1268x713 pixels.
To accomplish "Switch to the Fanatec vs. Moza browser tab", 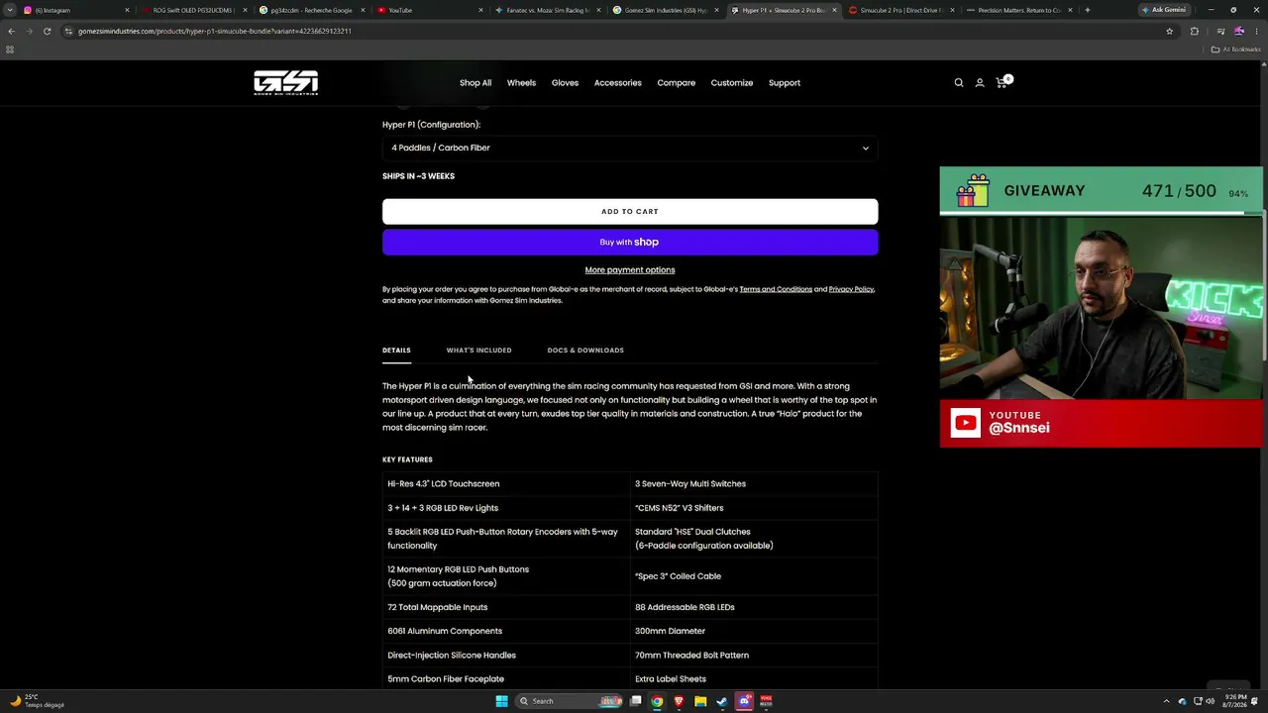I will pyautogui.click(x=547, y=10).
